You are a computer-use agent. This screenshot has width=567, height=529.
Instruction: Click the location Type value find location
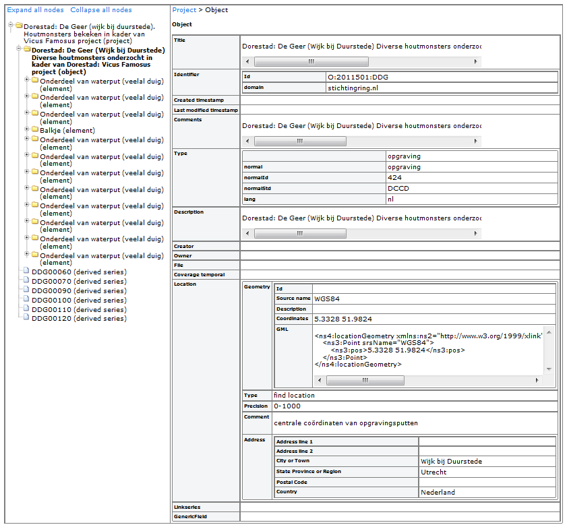click(x=294, y=396)
